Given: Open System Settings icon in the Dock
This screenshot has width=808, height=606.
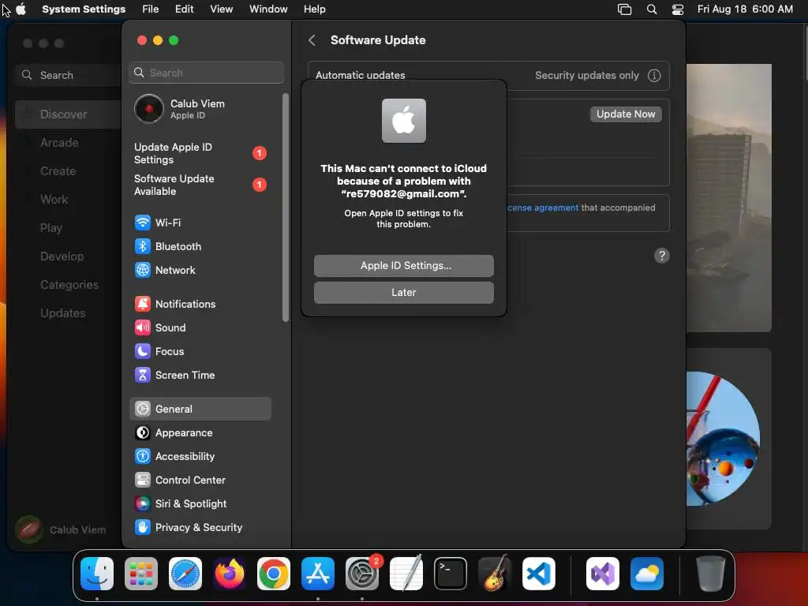Looking at the screenshot, I should (x=362, y=574).
